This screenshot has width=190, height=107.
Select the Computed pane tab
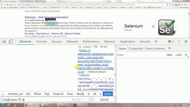point(136,48)
